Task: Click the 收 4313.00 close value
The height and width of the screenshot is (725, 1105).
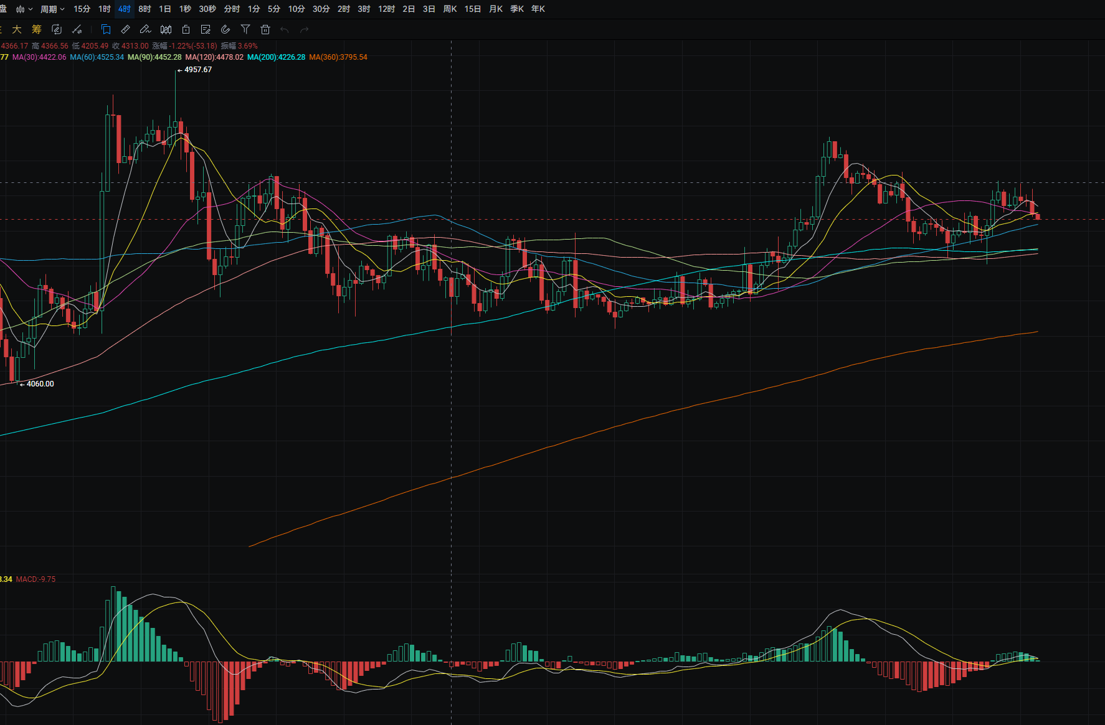Action: pos(130,46)
